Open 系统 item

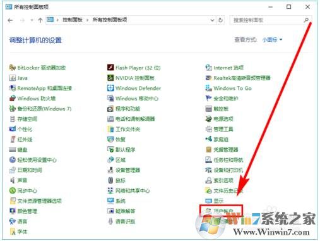tap(116, 201)
